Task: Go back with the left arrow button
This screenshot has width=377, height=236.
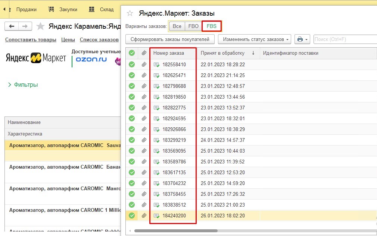Action: (x=12, y=26)
